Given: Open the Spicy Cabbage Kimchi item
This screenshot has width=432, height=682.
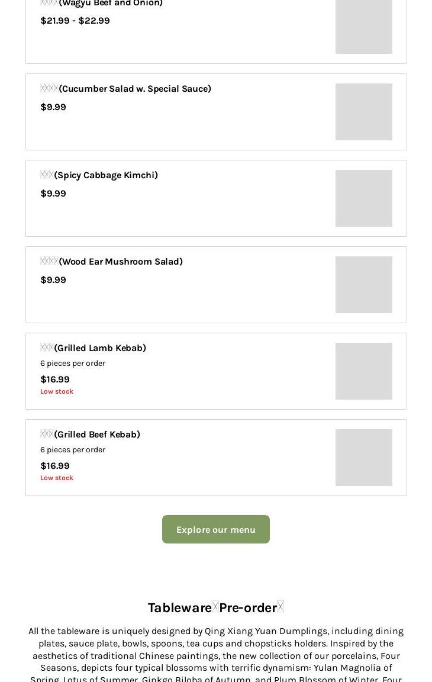Looking at the screenshot, I should [105, 175].
